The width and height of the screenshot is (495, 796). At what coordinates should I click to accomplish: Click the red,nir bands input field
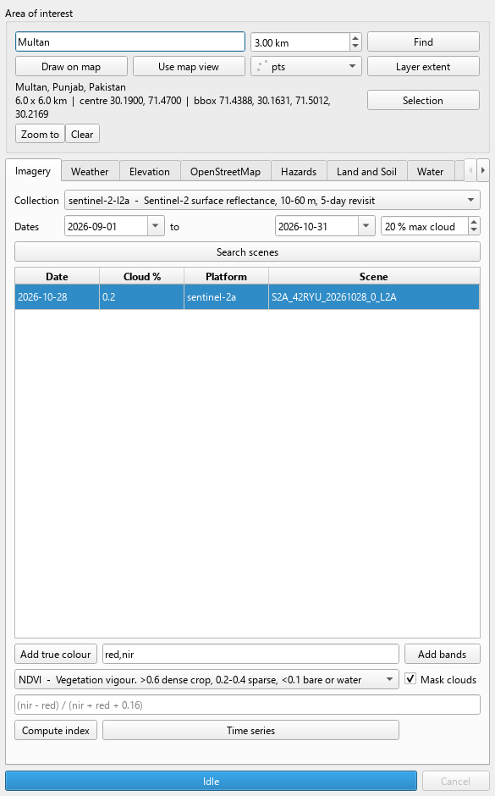pos(250,655)
